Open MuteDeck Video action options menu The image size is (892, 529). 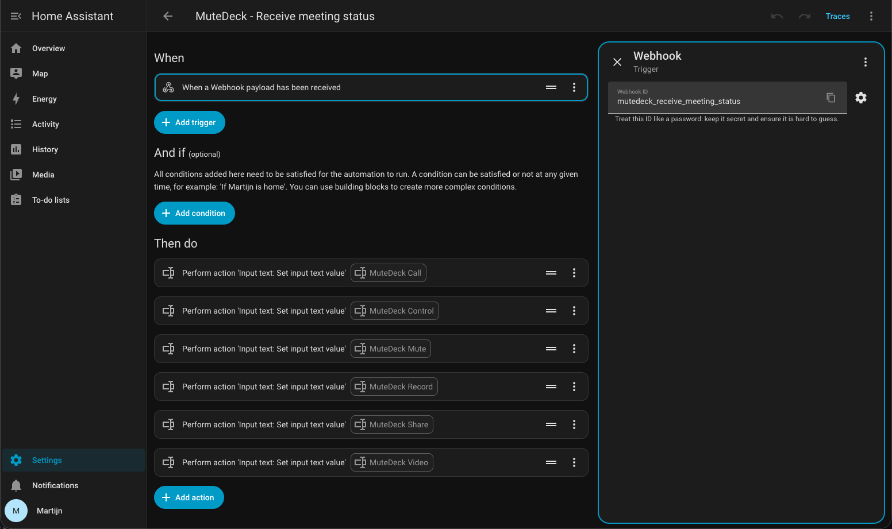click(x=574, y=462)
